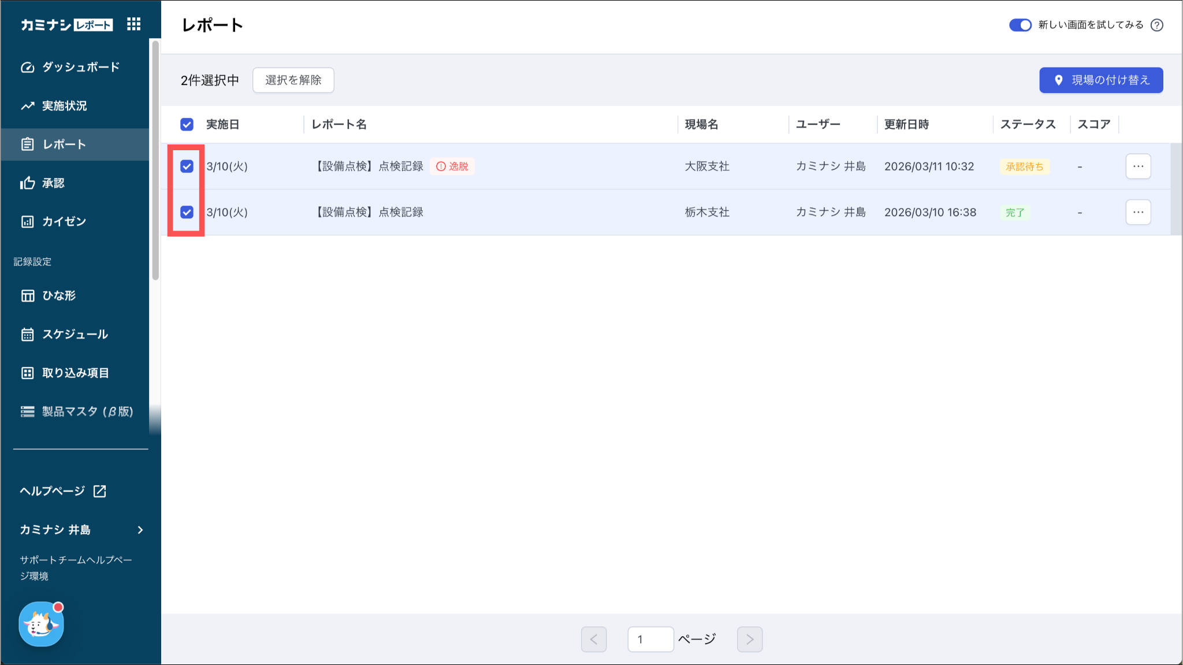Uncheck the 大阪支社 report row checkbox
1183x665 pixels.
pos(187,166)
